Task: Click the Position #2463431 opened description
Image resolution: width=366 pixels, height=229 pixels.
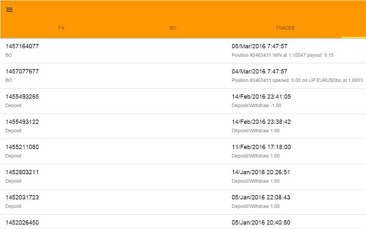Action: pos(297,81)
